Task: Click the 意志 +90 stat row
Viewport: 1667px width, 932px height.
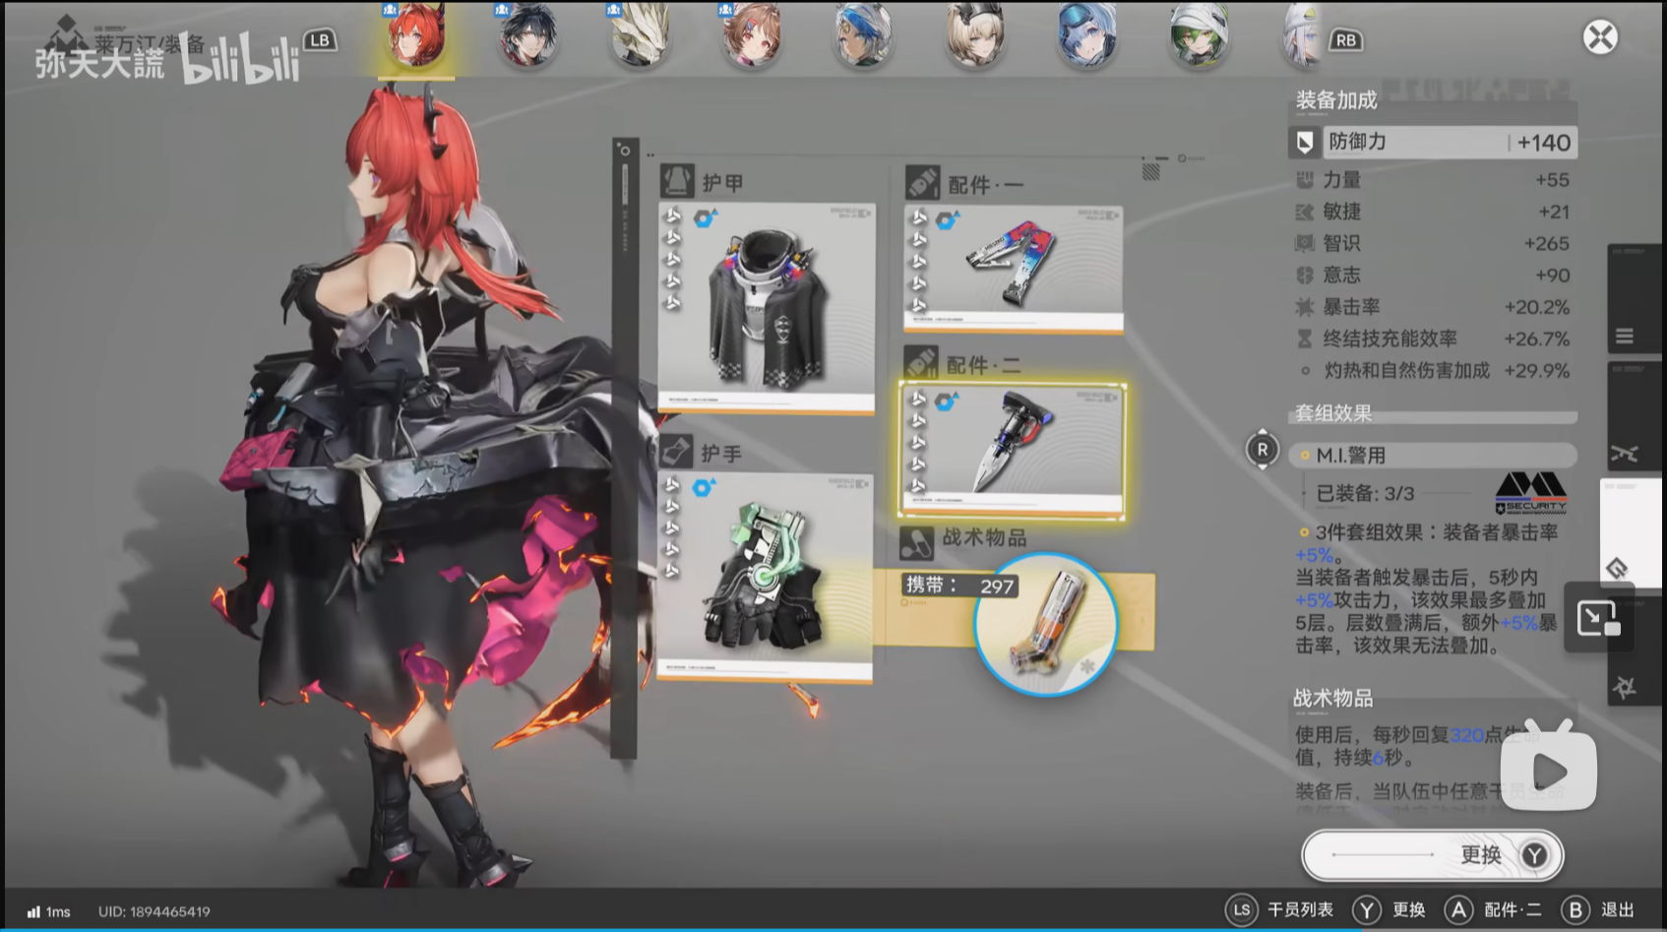Action: coord(1433,276)
